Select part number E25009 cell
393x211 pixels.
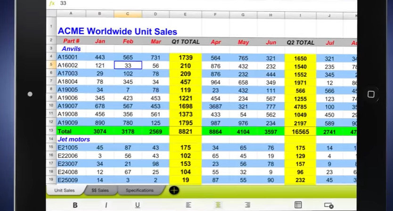pyautogui.click(x=71, y=180)
